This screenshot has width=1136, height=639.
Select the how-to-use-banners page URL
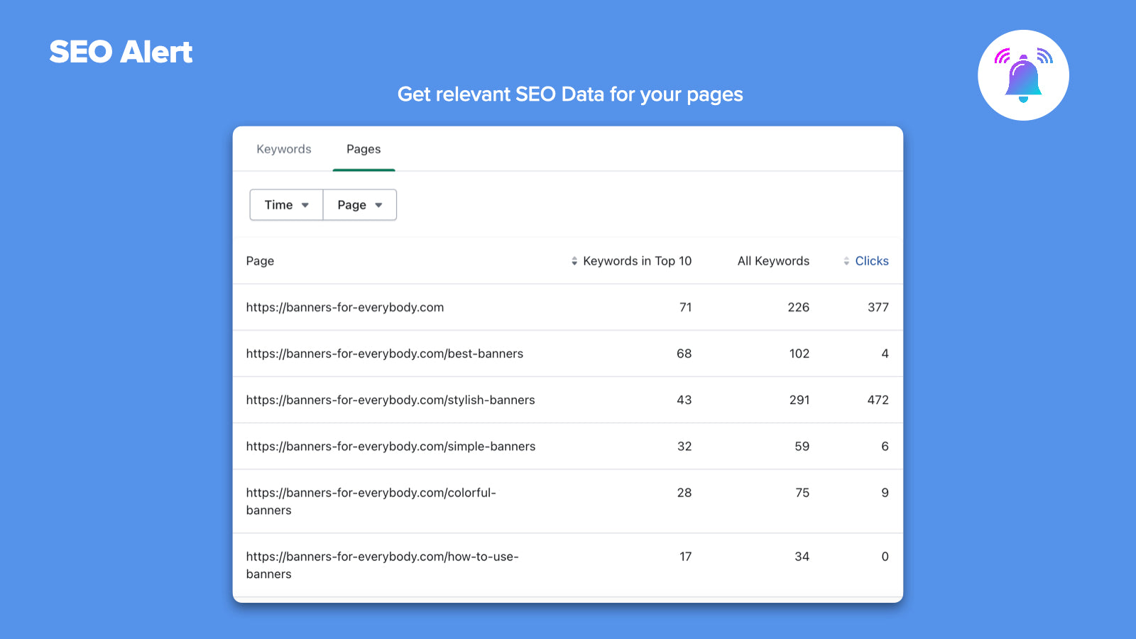[383, 565]
